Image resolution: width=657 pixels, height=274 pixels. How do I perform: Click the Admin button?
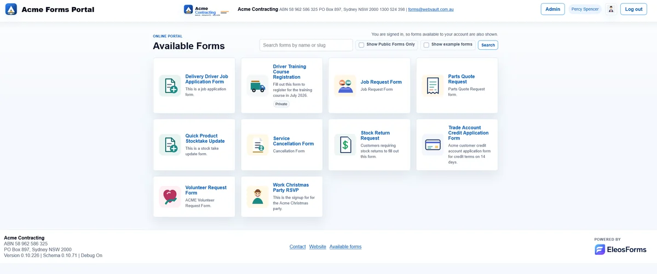[553, 9]
